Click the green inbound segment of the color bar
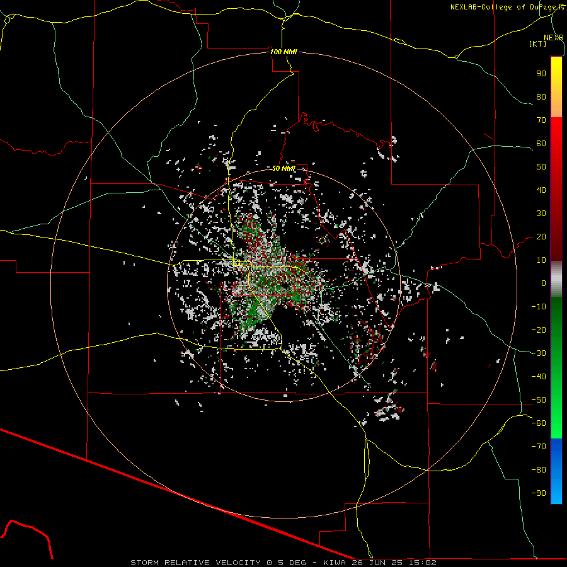 point(556,368)
